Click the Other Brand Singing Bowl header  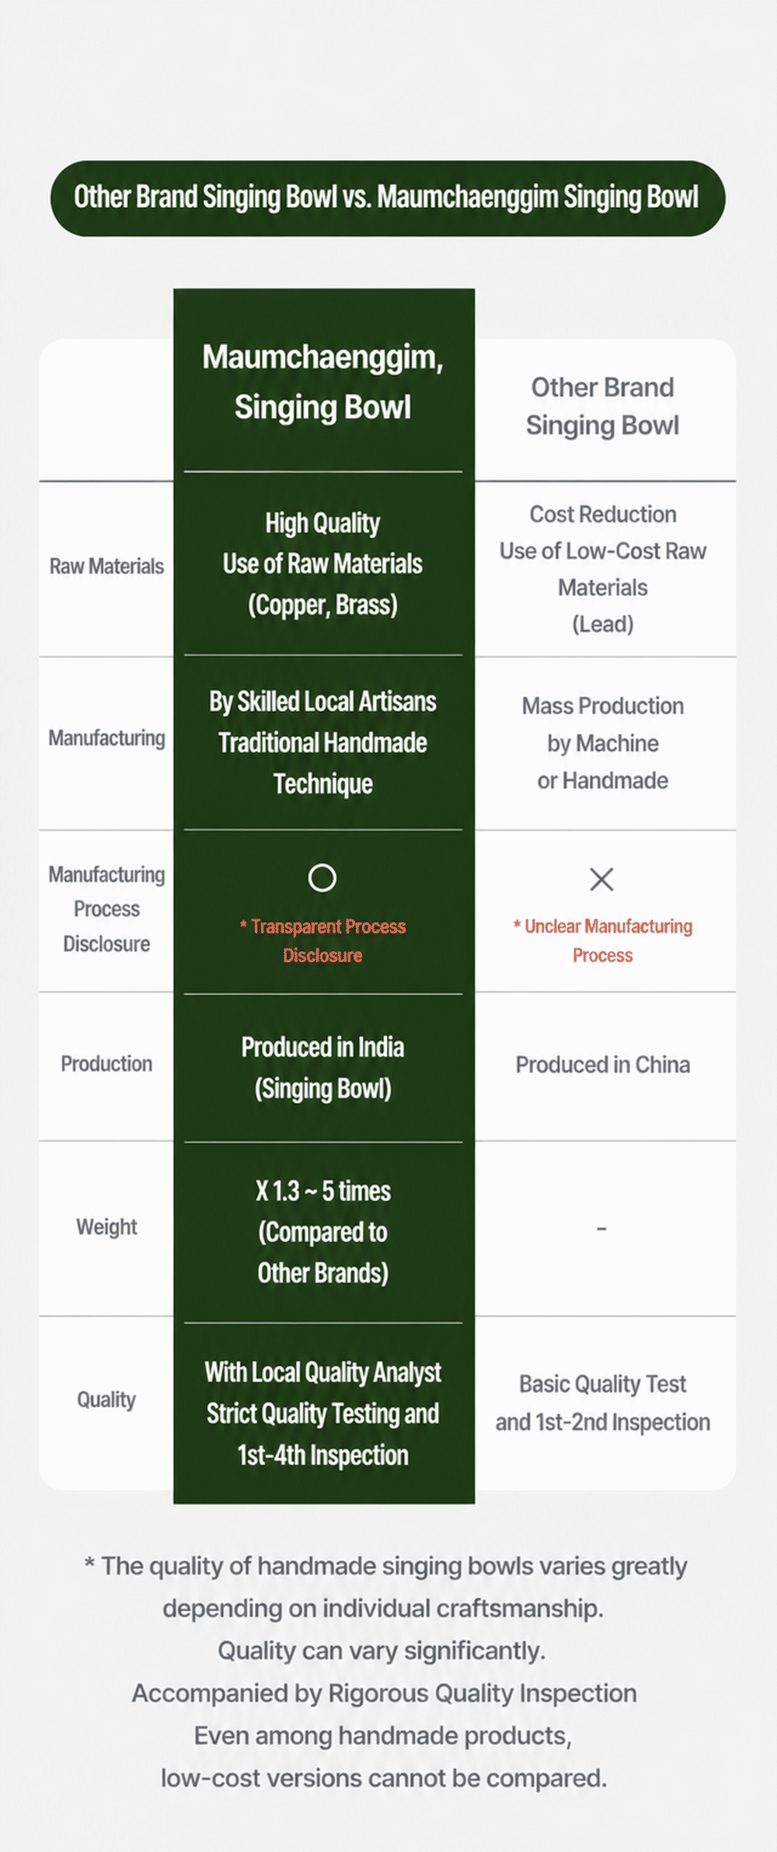(602, 406)
